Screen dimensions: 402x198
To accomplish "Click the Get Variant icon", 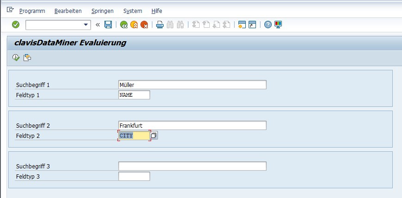I will (x=27, y=57).
